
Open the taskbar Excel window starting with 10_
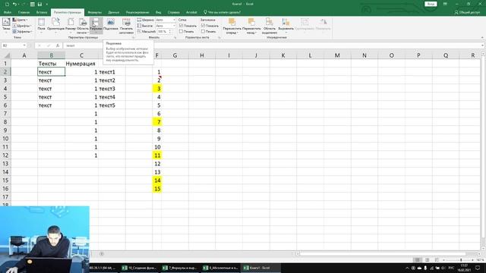click(x=140, y=268)
